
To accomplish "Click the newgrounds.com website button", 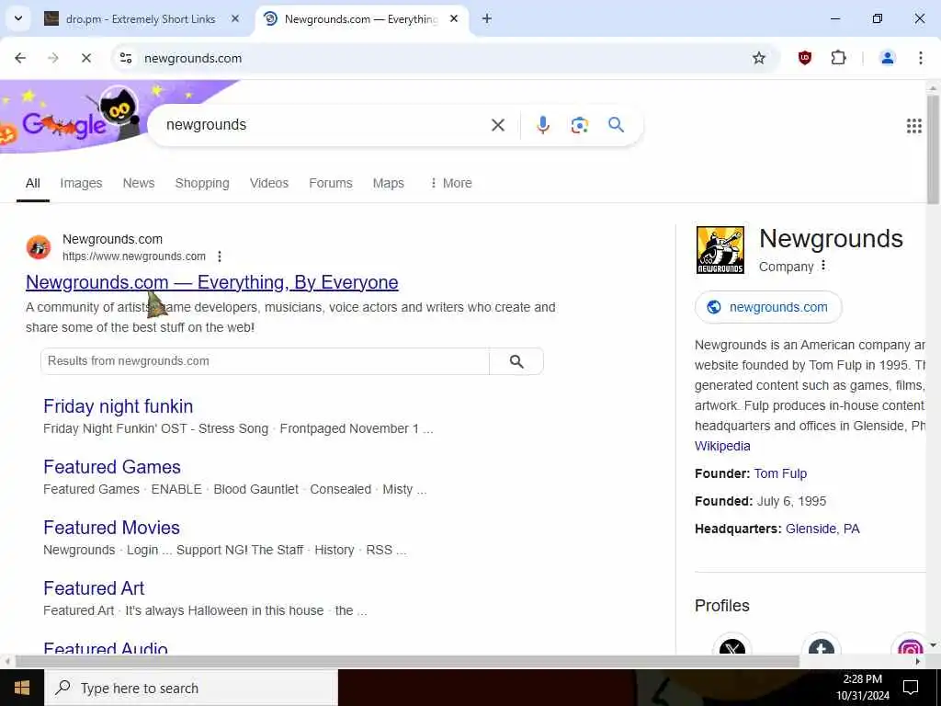I will click(768, 307).
